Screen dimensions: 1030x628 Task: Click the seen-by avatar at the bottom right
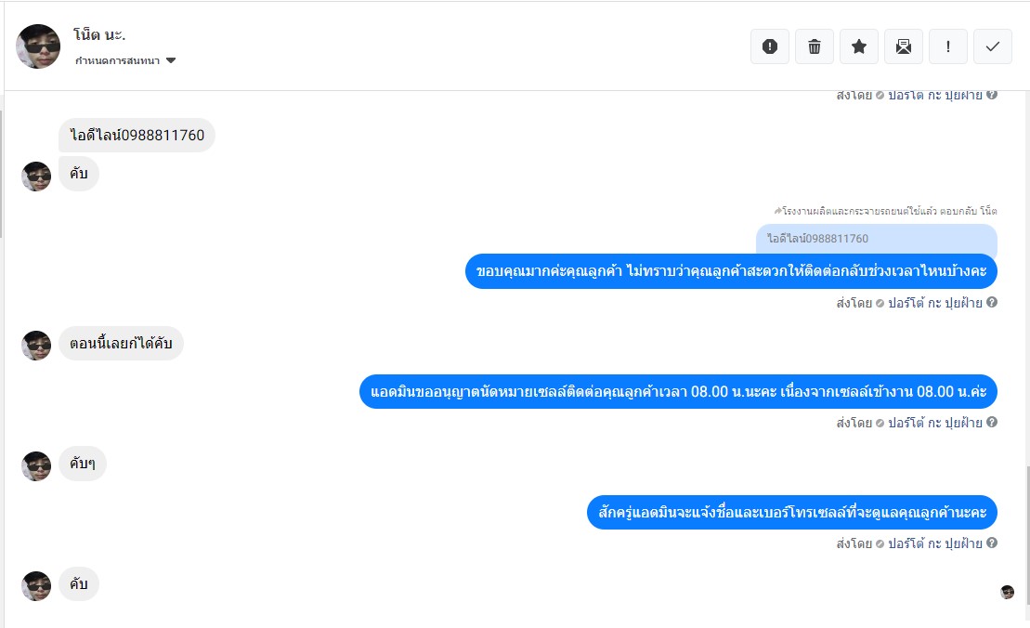pyautogui.click(x=1007, y=593)
